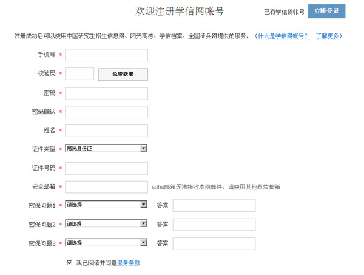
Task: Focus the 手机号 input field
Action: coord(106,55)
